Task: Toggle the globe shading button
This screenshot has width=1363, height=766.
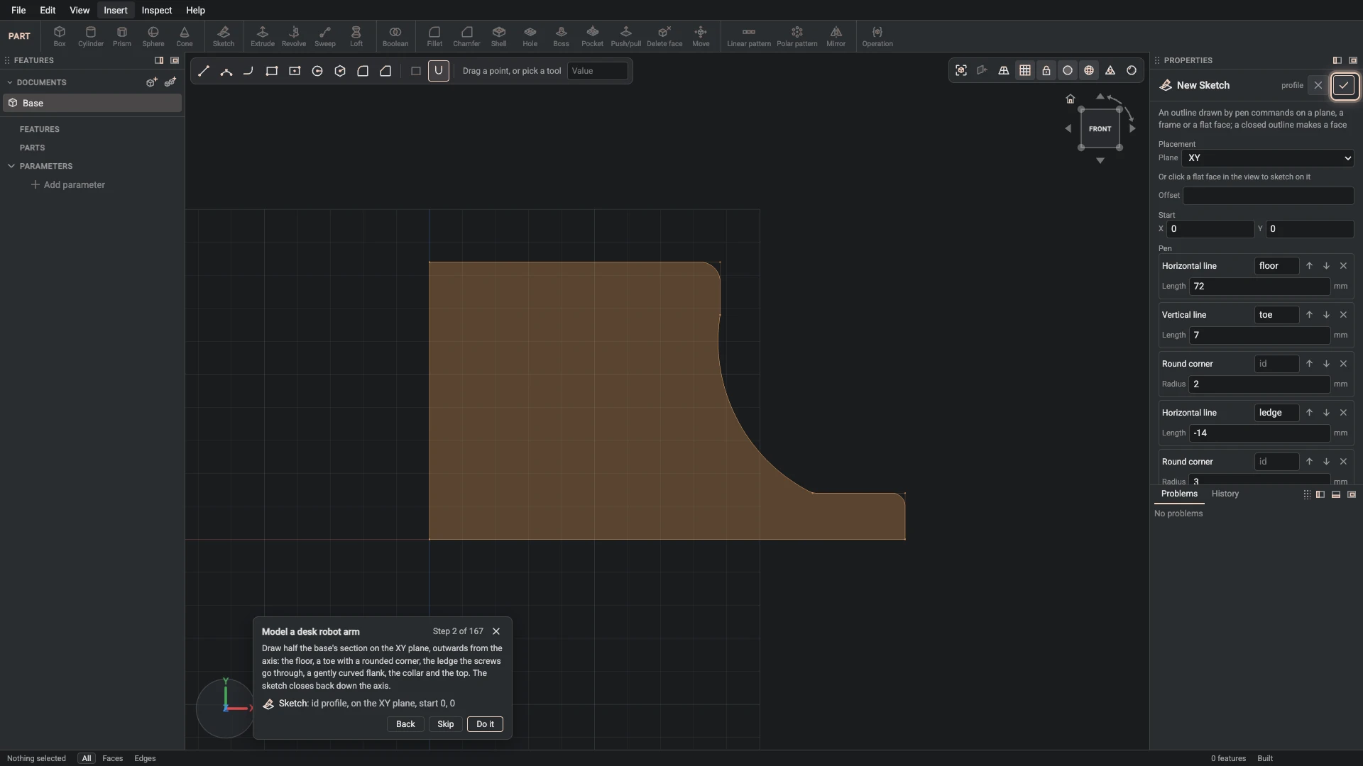Action: pos(1089,70)
